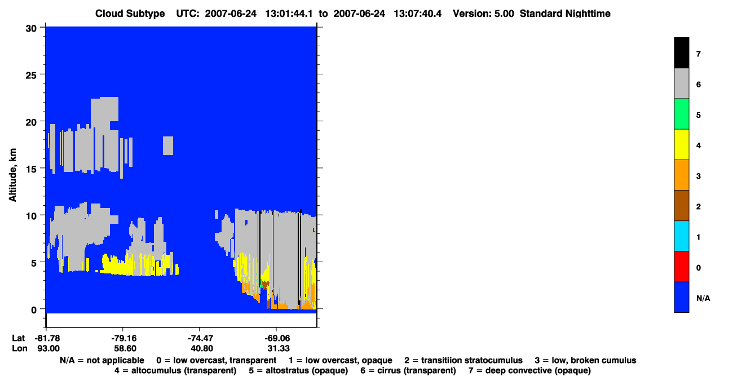Viewport: 733px width, 376px height.
Task: Click 'Version: 5.00' in the title
Action: pyautogui.click(x=483, y=14)
